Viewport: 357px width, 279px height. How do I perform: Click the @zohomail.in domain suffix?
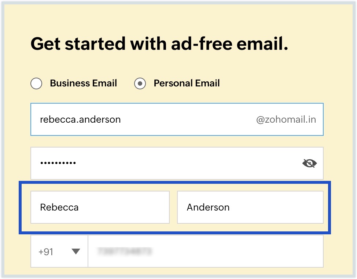click(x=286, y=120)
